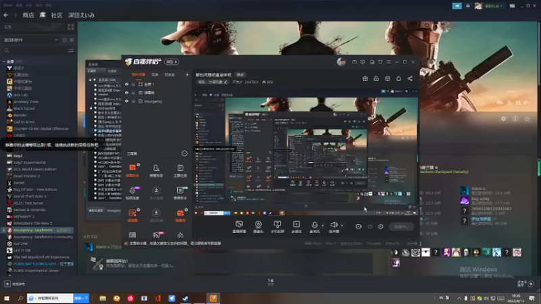Click the share icon in streaming app
Screen dimensions: 541x304
410,78
